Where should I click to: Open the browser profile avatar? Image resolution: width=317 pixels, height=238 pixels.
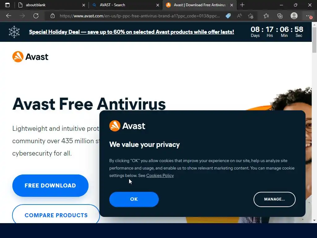coord(294,16)
